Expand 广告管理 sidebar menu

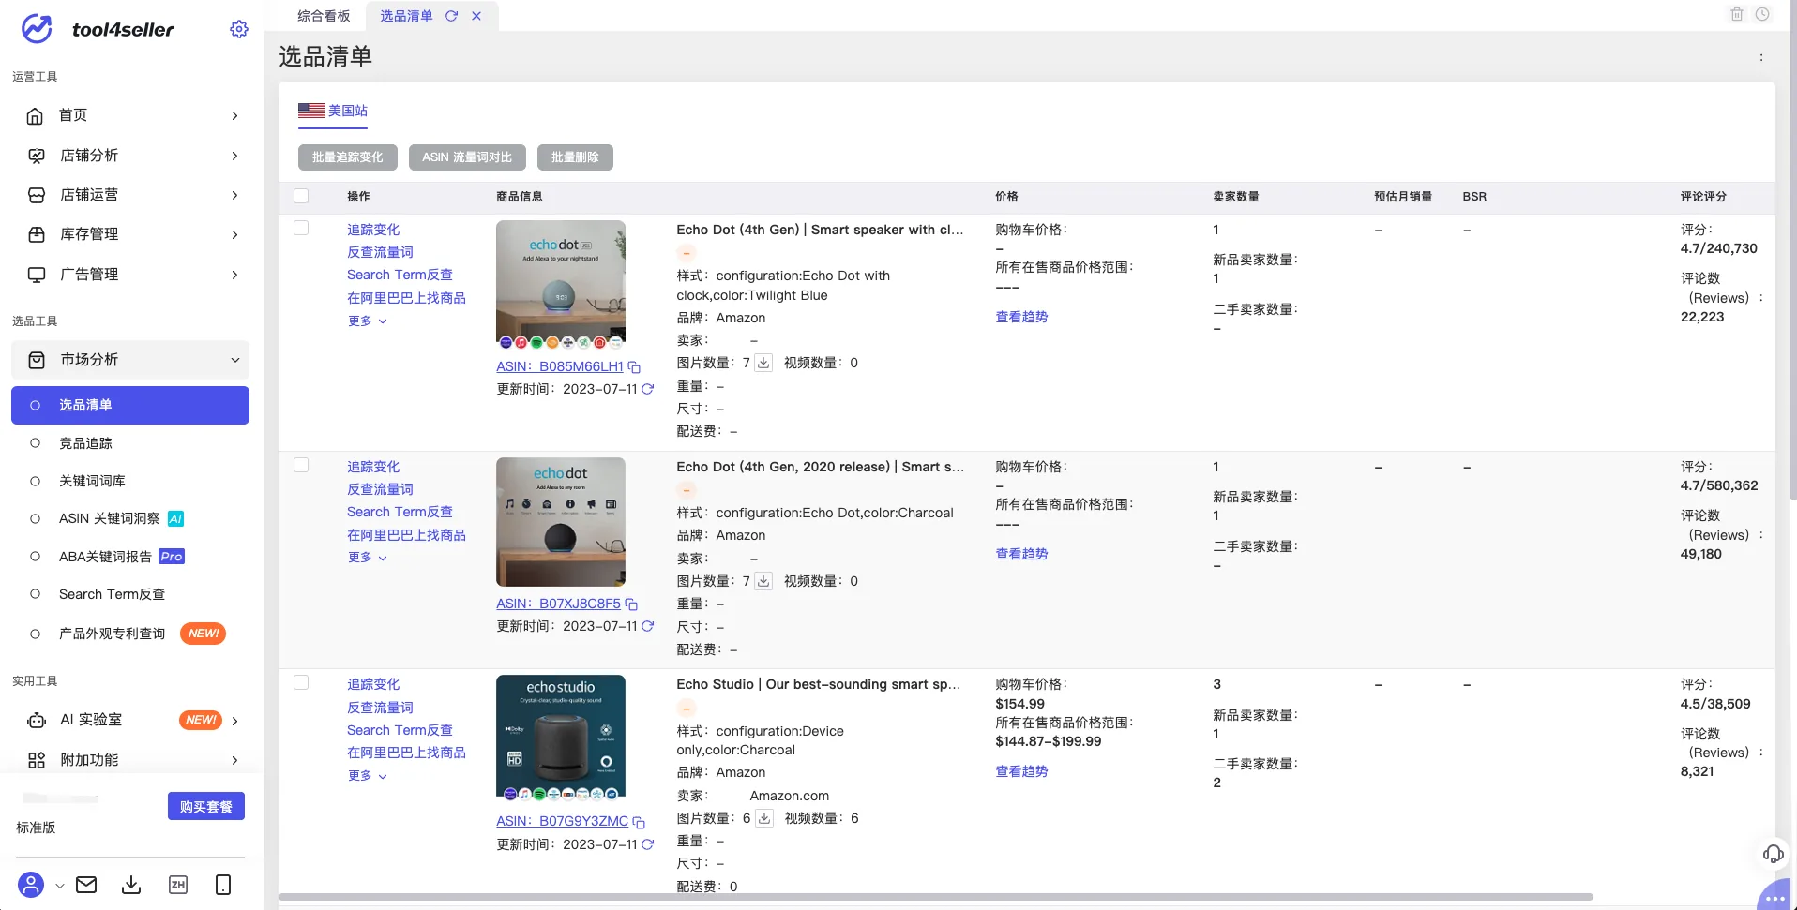click(130, 275)
